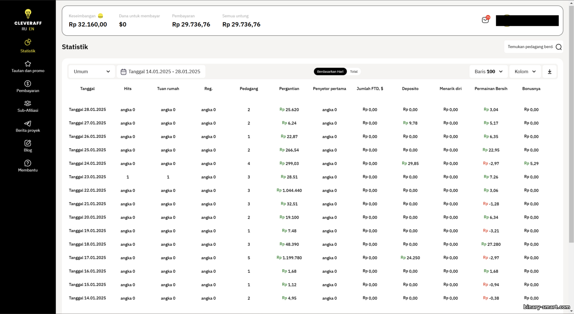This screenshot has height=314, width=574.
Task: Click the Temukan pedagang search field
Action: [530, 47]
